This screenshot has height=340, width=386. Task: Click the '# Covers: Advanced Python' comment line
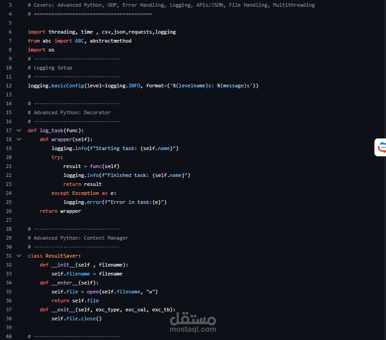tap(171, 5)
